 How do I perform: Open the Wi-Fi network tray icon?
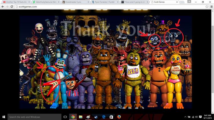[193, 117]
